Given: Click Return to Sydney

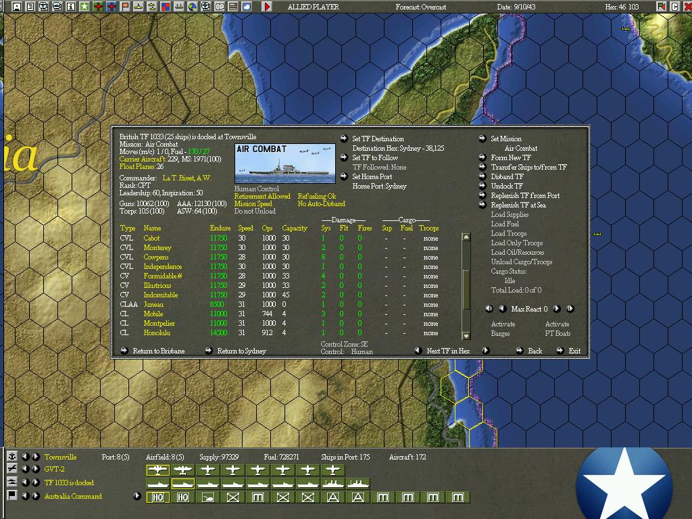Looking at the screenshot, I should coord(241,351).
